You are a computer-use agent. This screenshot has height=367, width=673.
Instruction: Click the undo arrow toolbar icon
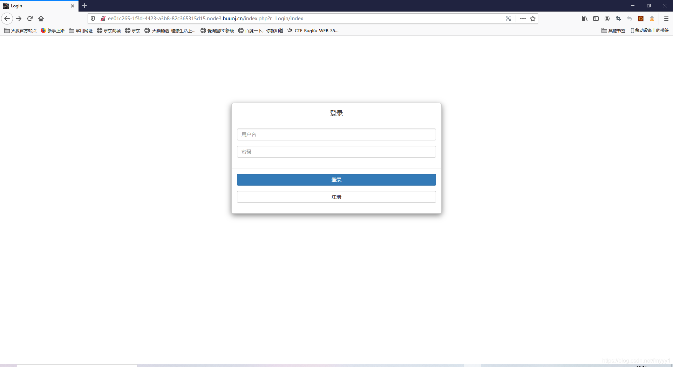tap(630, 19)
